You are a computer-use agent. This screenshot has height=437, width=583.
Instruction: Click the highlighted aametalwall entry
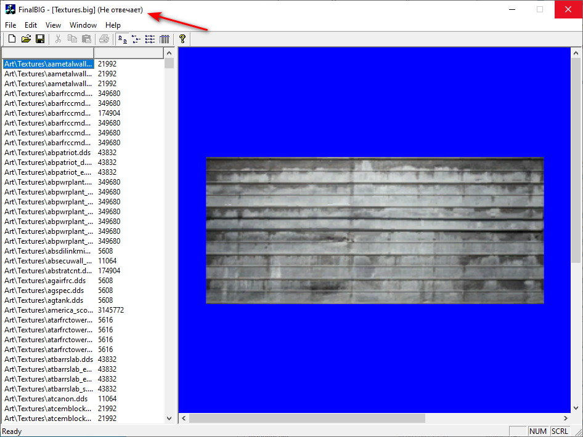[48, 64]
